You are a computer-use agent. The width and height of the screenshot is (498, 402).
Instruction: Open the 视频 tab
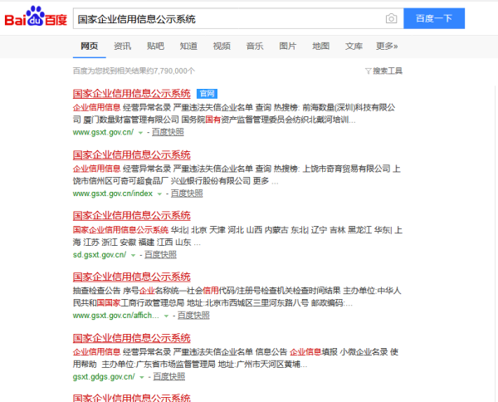(222, 46)
